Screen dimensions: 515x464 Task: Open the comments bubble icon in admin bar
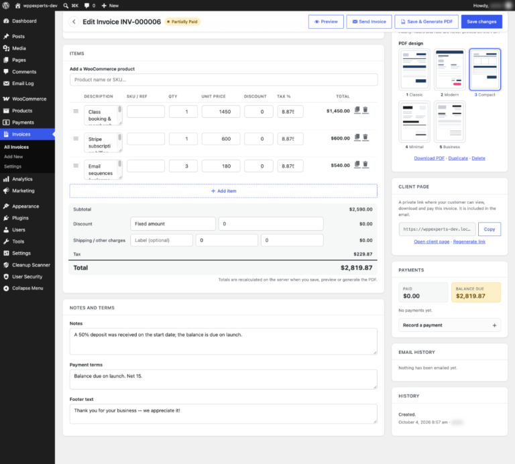87,5
